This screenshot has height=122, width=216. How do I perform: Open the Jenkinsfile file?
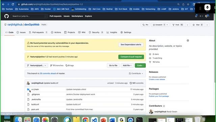[x=36, y=99]
